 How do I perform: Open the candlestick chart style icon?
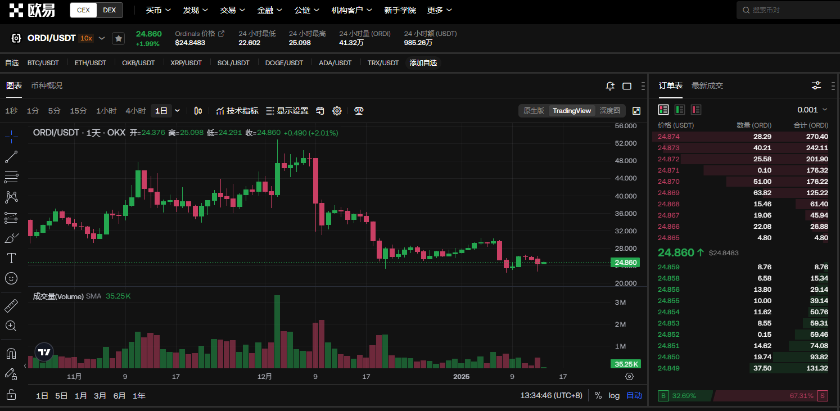pos(198,111)
